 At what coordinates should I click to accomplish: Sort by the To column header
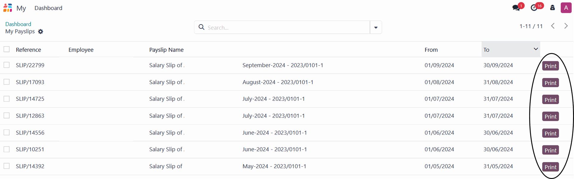click(x=486, y=50)
